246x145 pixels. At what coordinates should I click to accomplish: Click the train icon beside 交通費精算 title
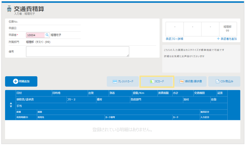click(9, 9)
